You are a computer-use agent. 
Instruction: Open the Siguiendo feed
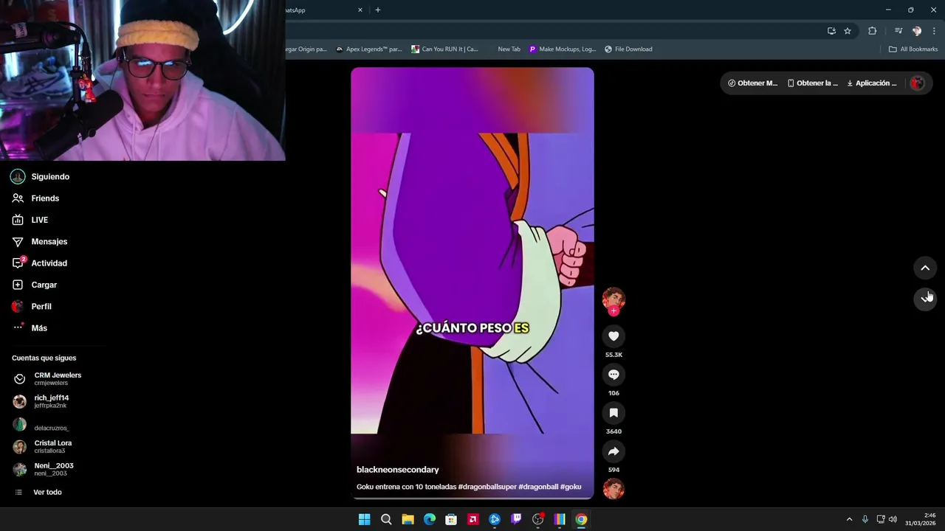tap(41, 177)
